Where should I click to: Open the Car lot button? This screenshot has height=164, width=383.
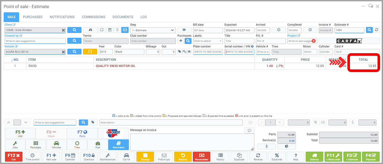click(x=126, y=157)
